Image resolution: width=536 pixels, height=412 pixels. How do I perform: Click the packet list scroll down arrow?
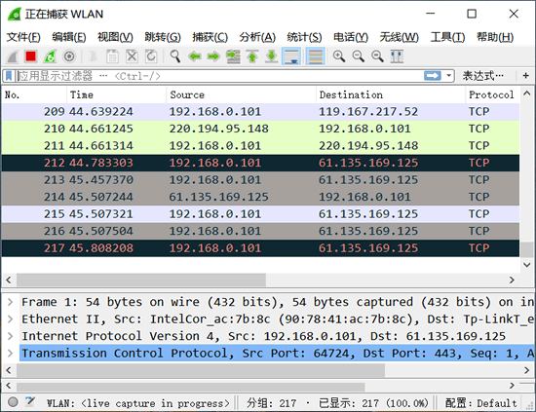click(527, 265)
